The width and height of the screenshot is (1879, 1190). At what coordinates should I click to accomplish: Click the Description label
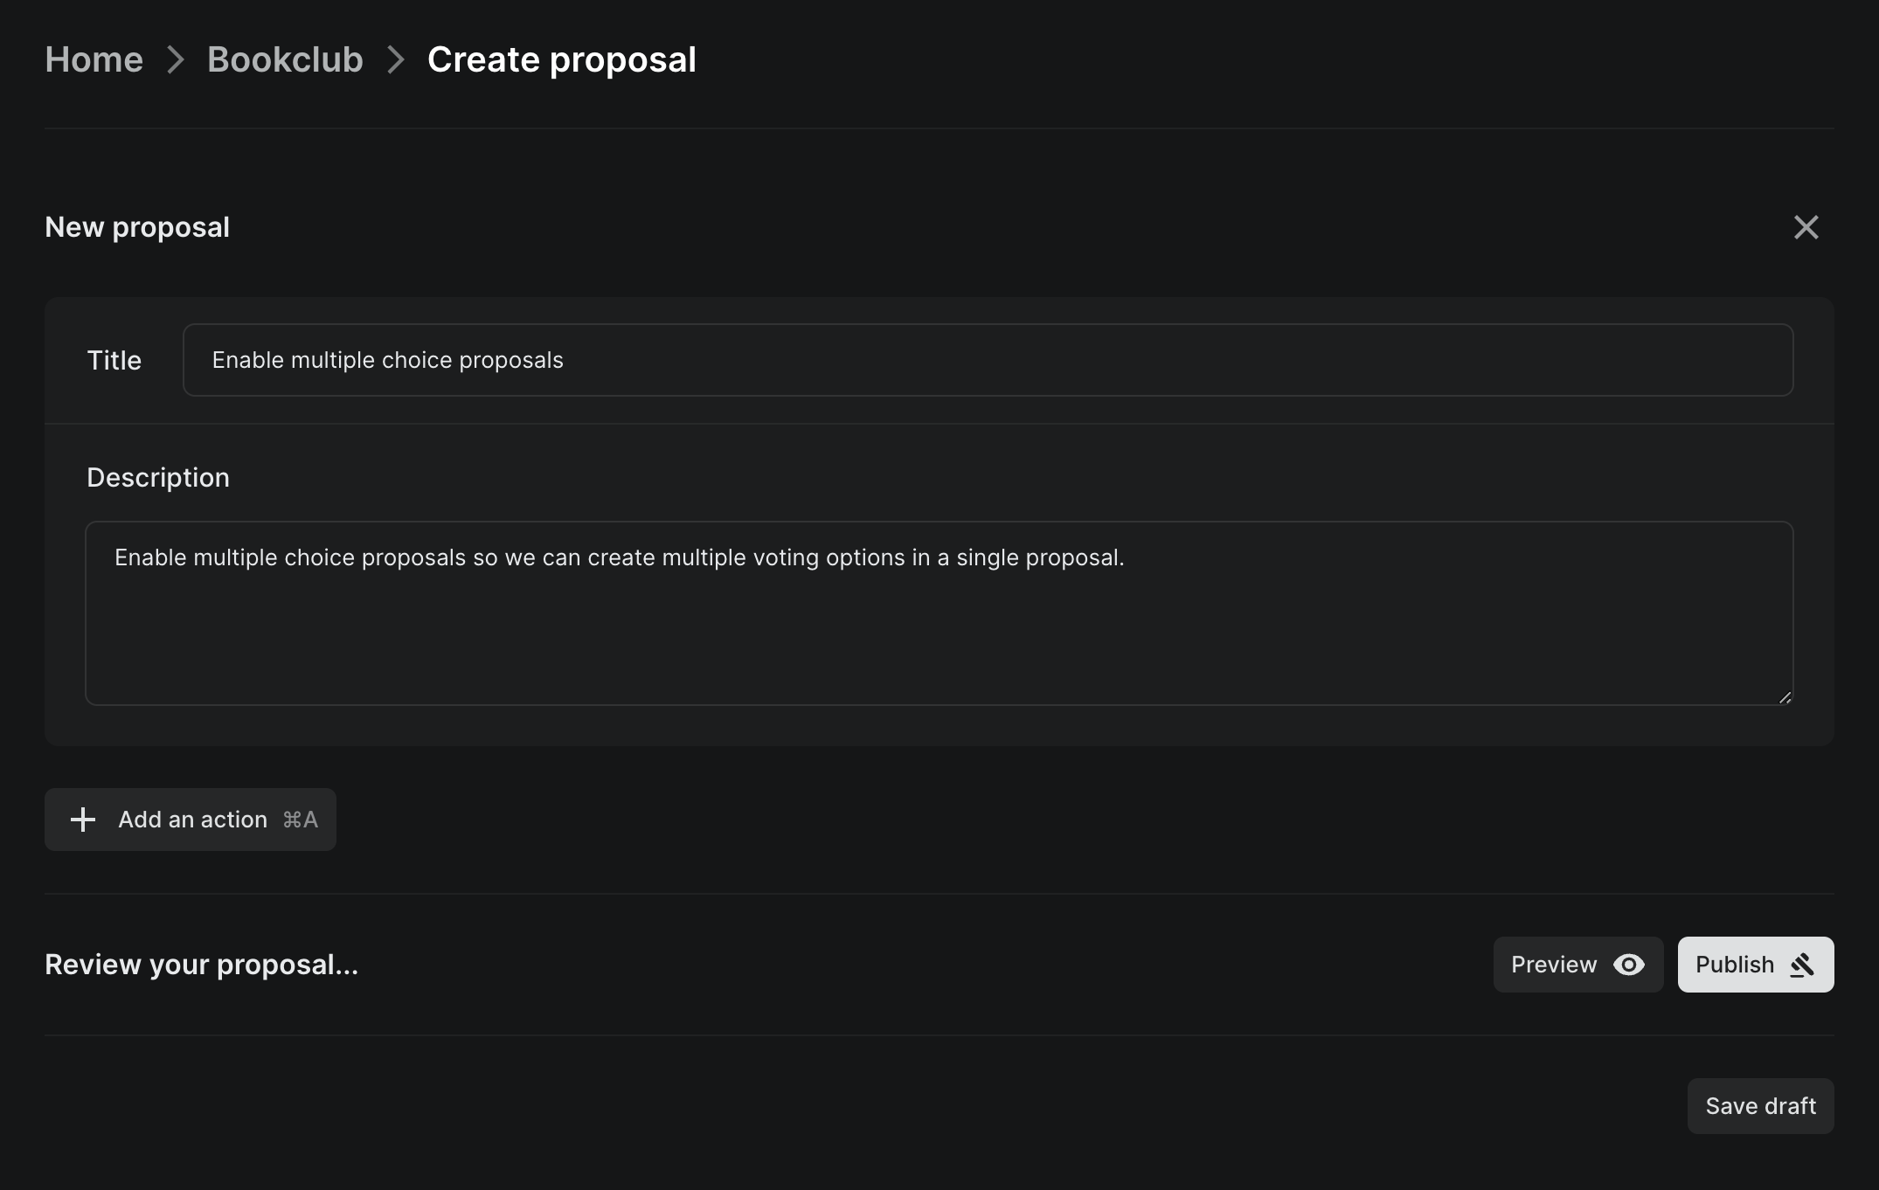point(158,477)
